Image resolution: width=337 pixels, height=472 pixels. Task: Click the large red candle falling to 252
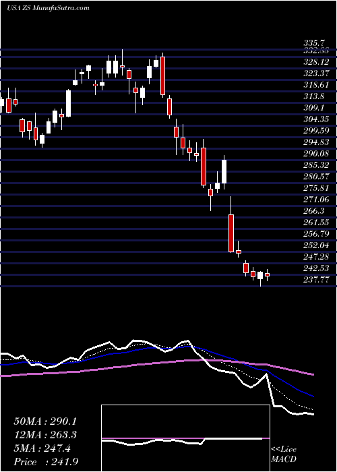(231, 233)
